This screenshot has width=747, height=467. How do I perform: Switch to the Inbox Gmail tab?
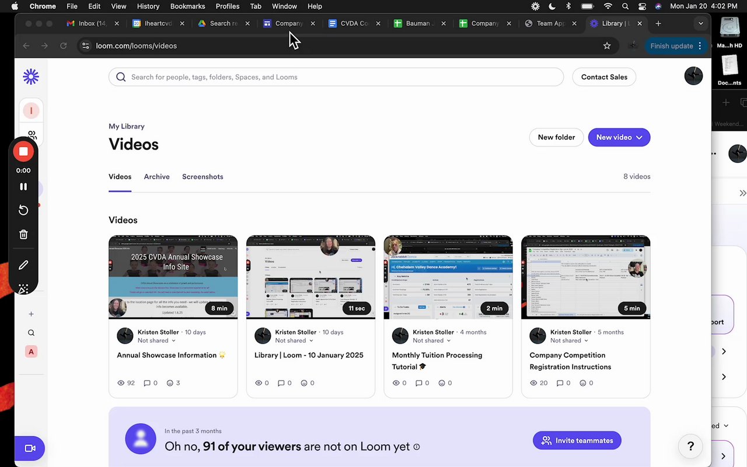click(x=92, y=23)
